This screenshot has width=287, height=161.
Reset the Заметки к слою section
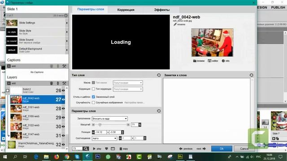[x=251, y=75]
